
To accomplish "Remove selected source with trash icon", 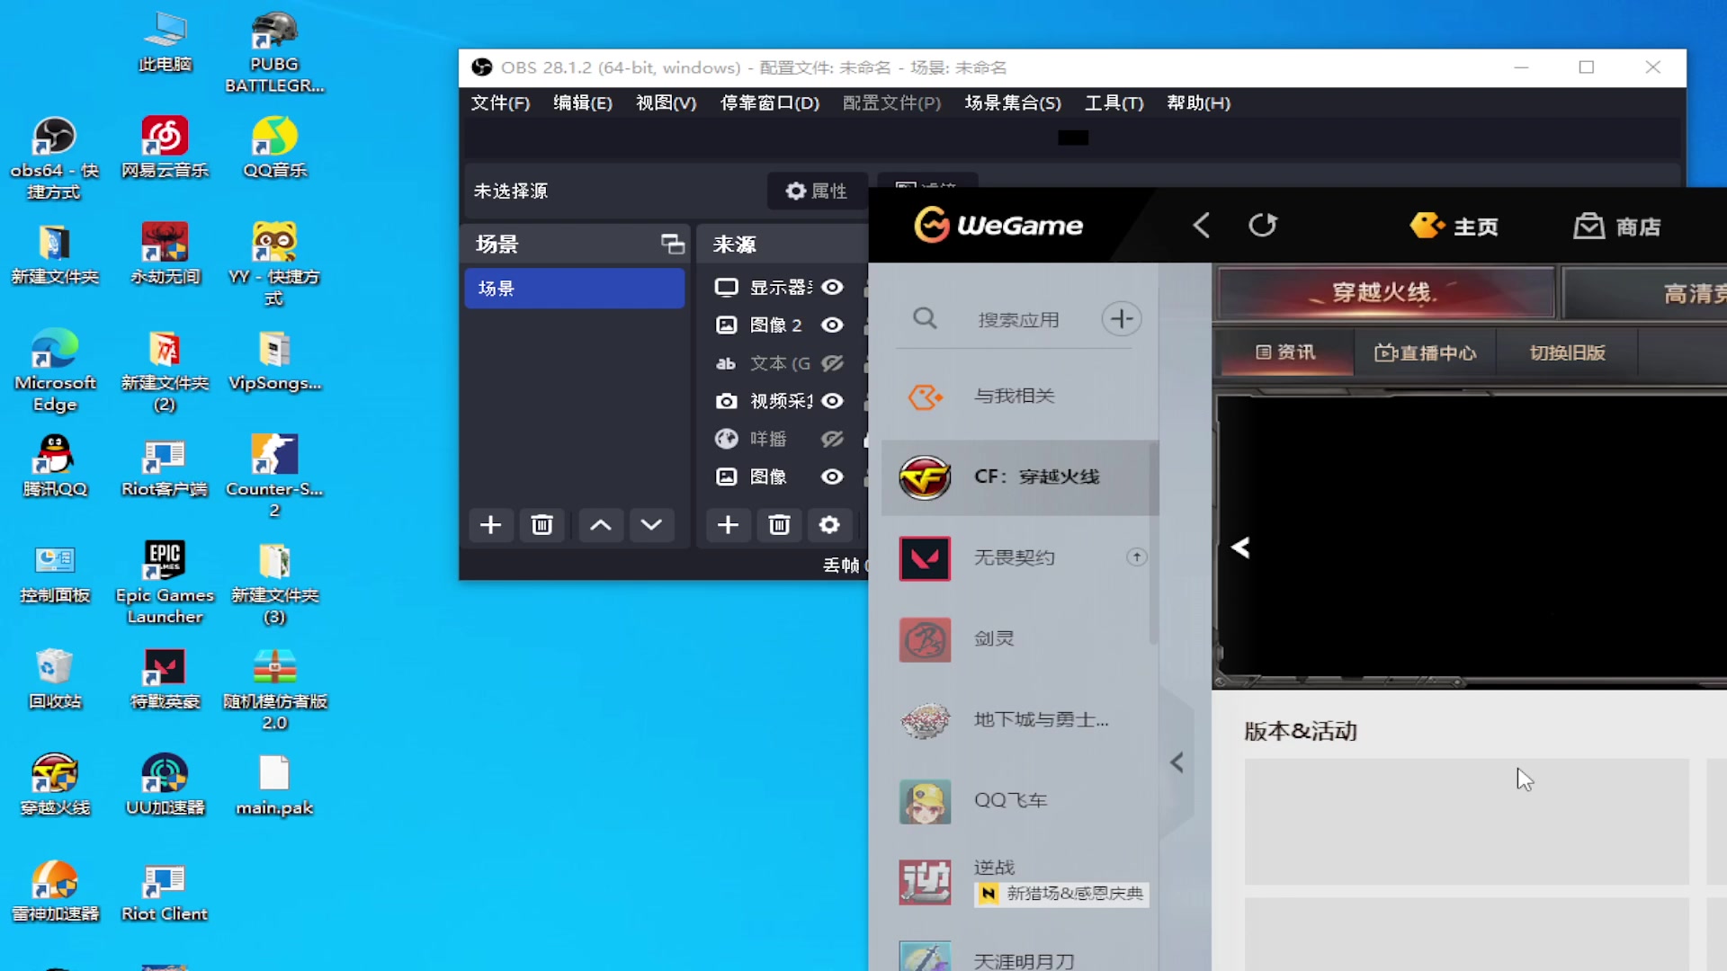I will pos(779,525).
